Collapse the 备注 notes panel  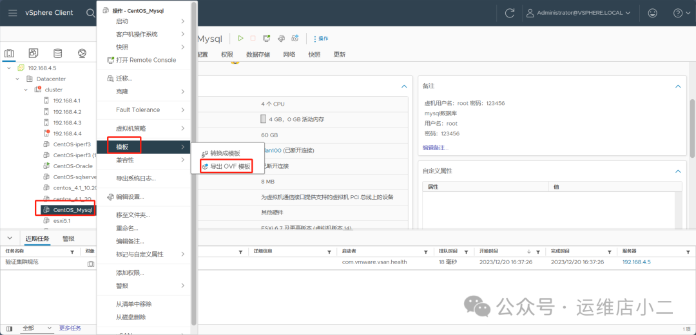677,86
